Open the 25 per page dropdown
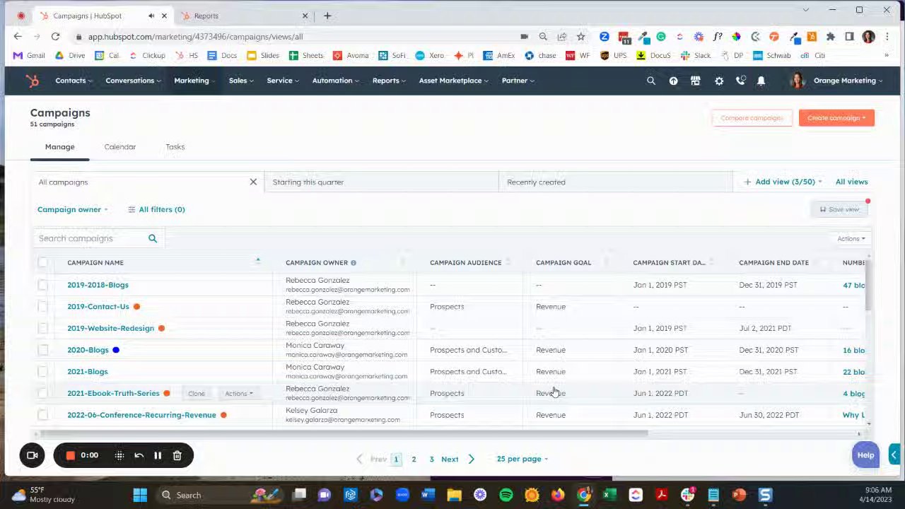 (x=522, y=459)
